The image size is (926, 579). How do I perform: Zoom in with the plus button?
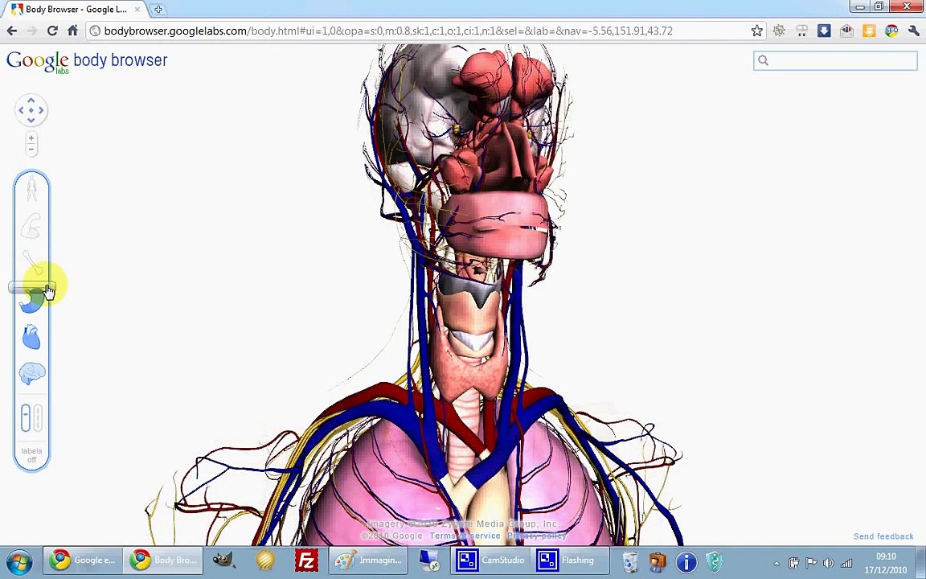click(31, 138)
